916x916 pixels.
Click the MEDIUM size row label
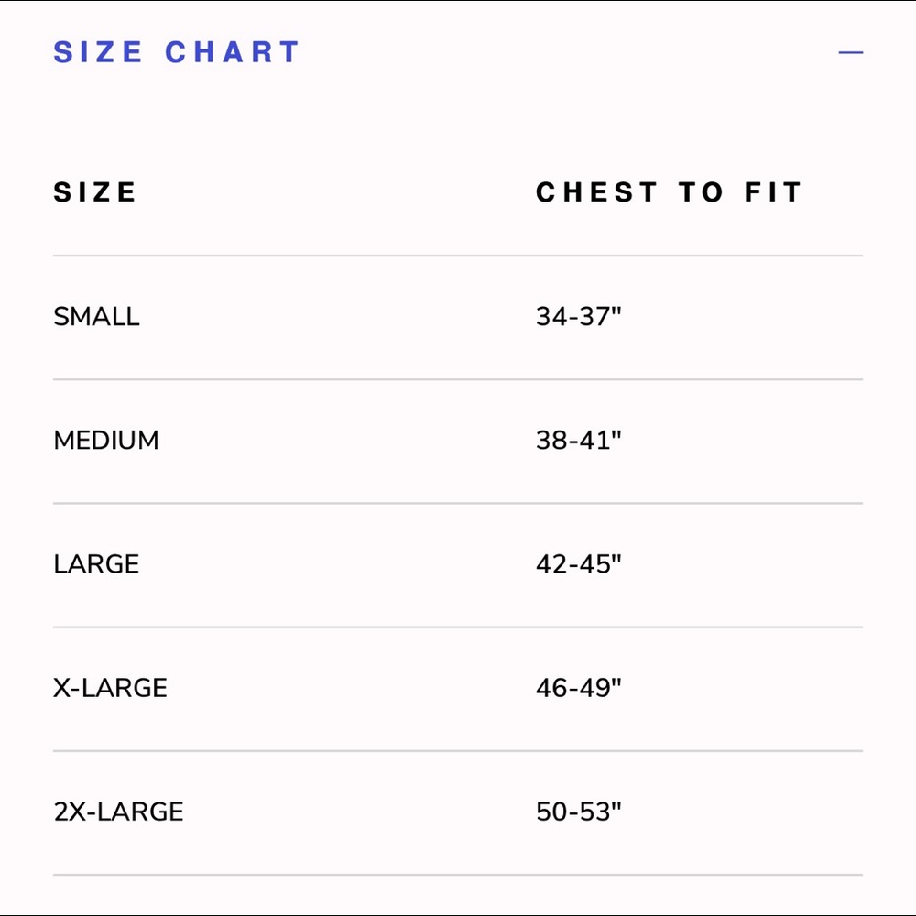pos(105,441)
